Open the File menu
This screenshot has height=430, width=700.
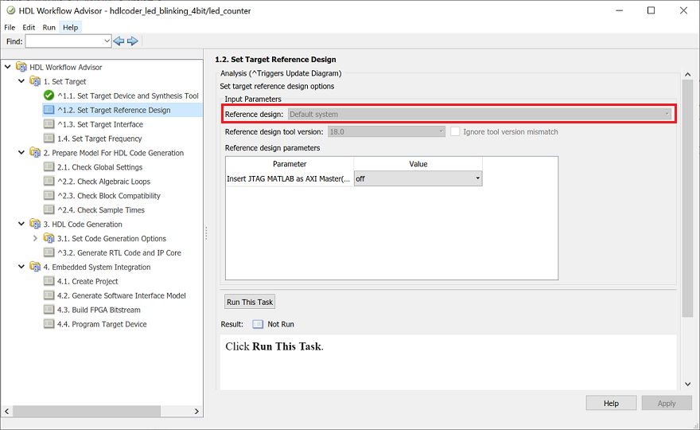click(10, 27)
